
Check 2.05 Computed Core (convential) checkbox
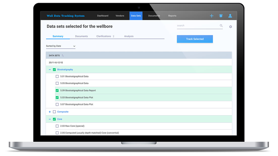[57, 133]
